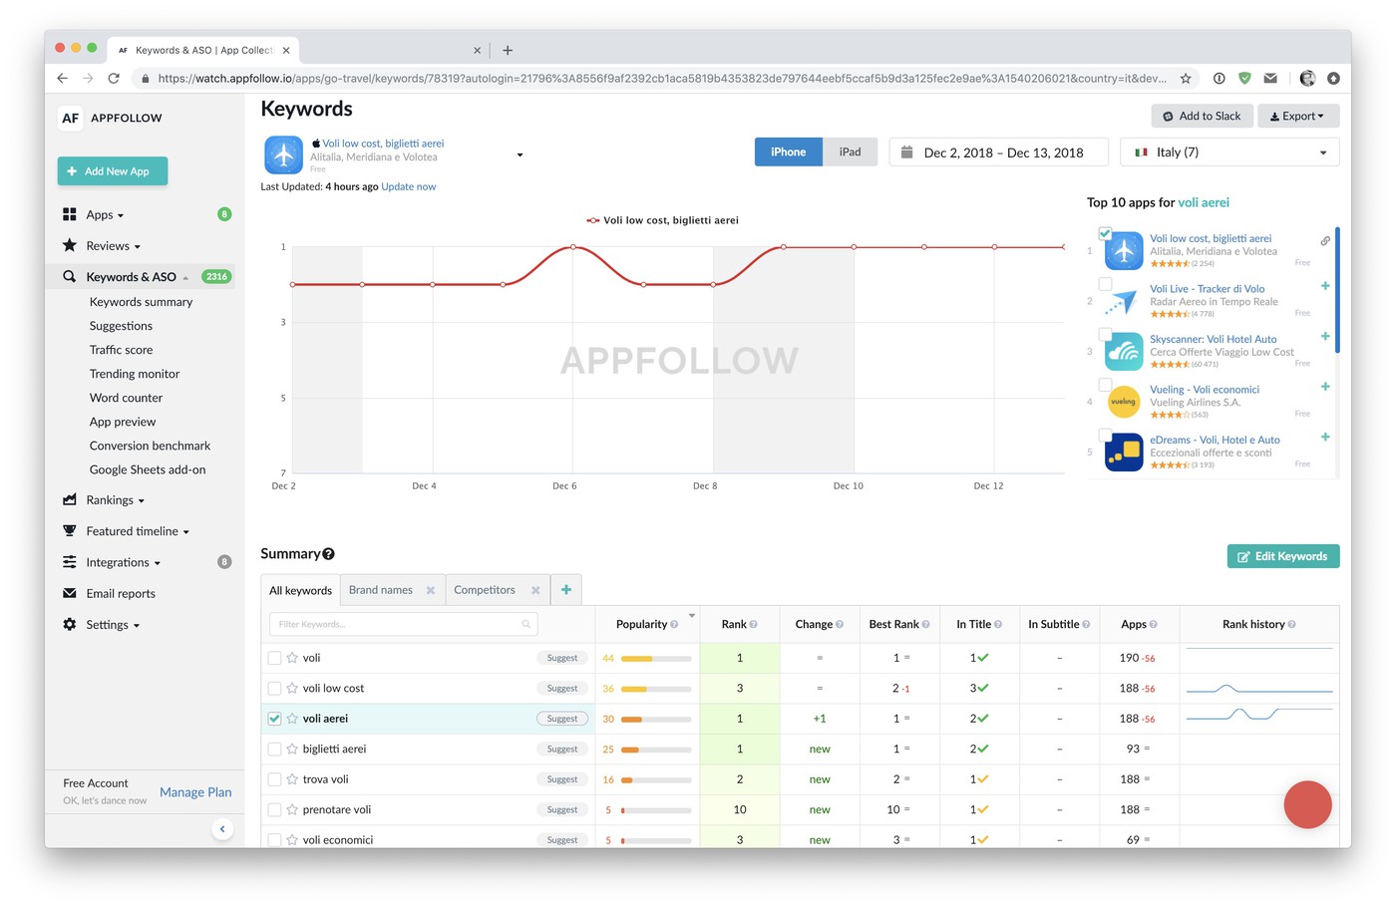The height and width of the screenshot is (907, 1396).
Task: Click the 'Update now' link
Action: coord(408,186)
